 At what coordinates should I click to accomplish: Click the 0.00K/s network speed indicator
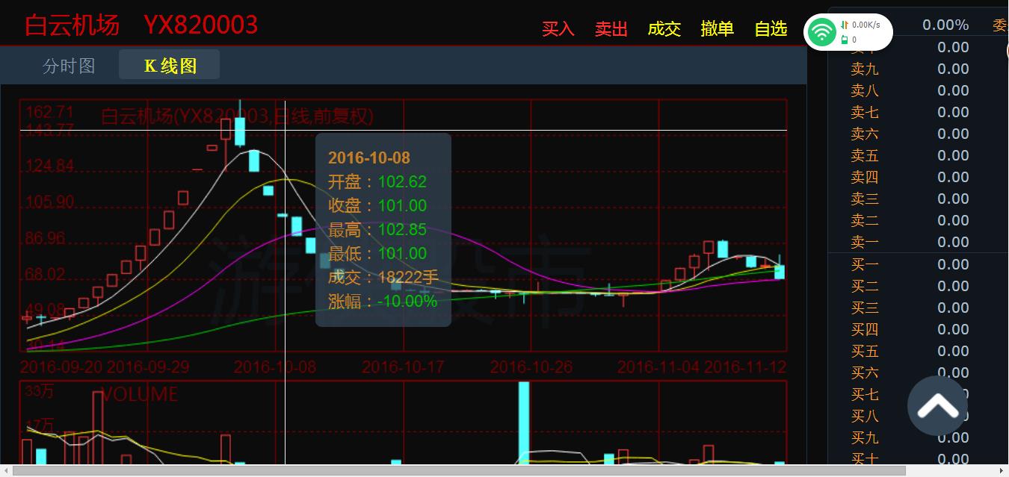click(x=865, y=25)
